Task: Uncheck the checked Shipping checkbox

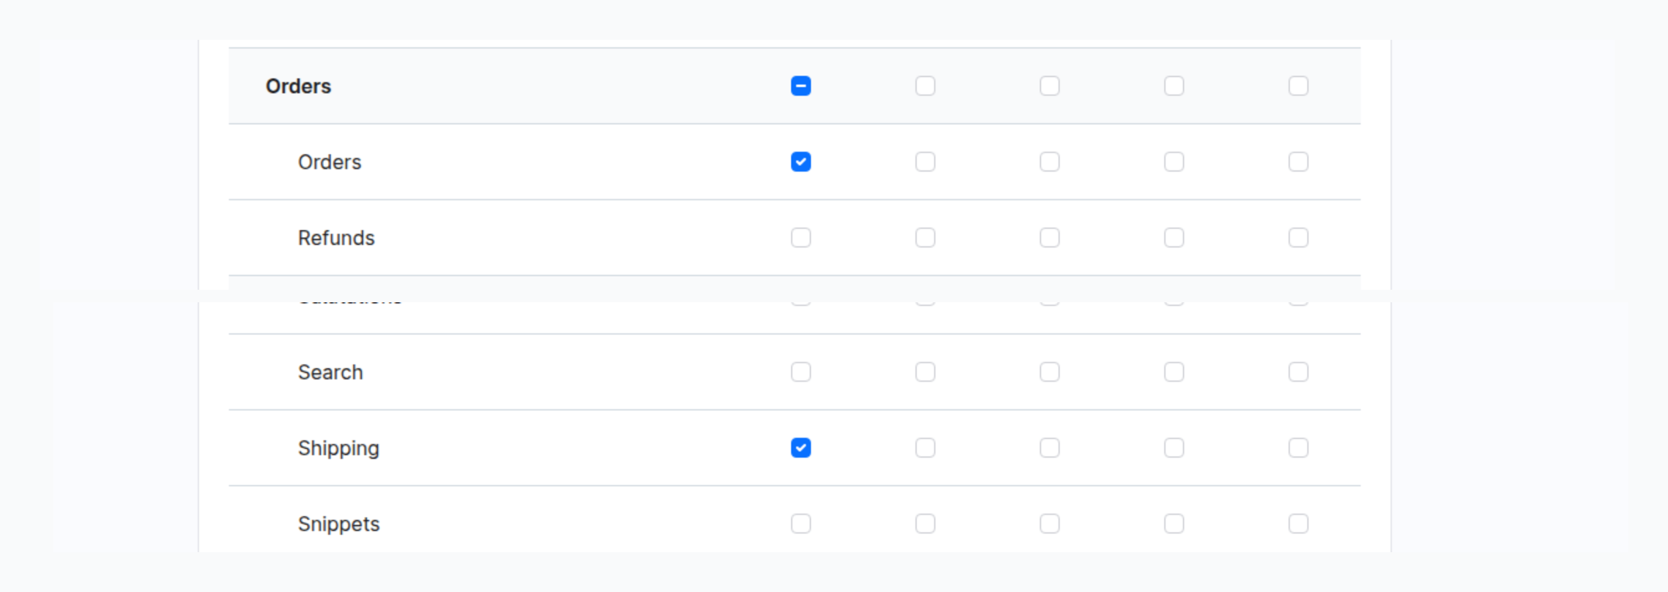Action: pyautogui.click(x=800, y=448)
